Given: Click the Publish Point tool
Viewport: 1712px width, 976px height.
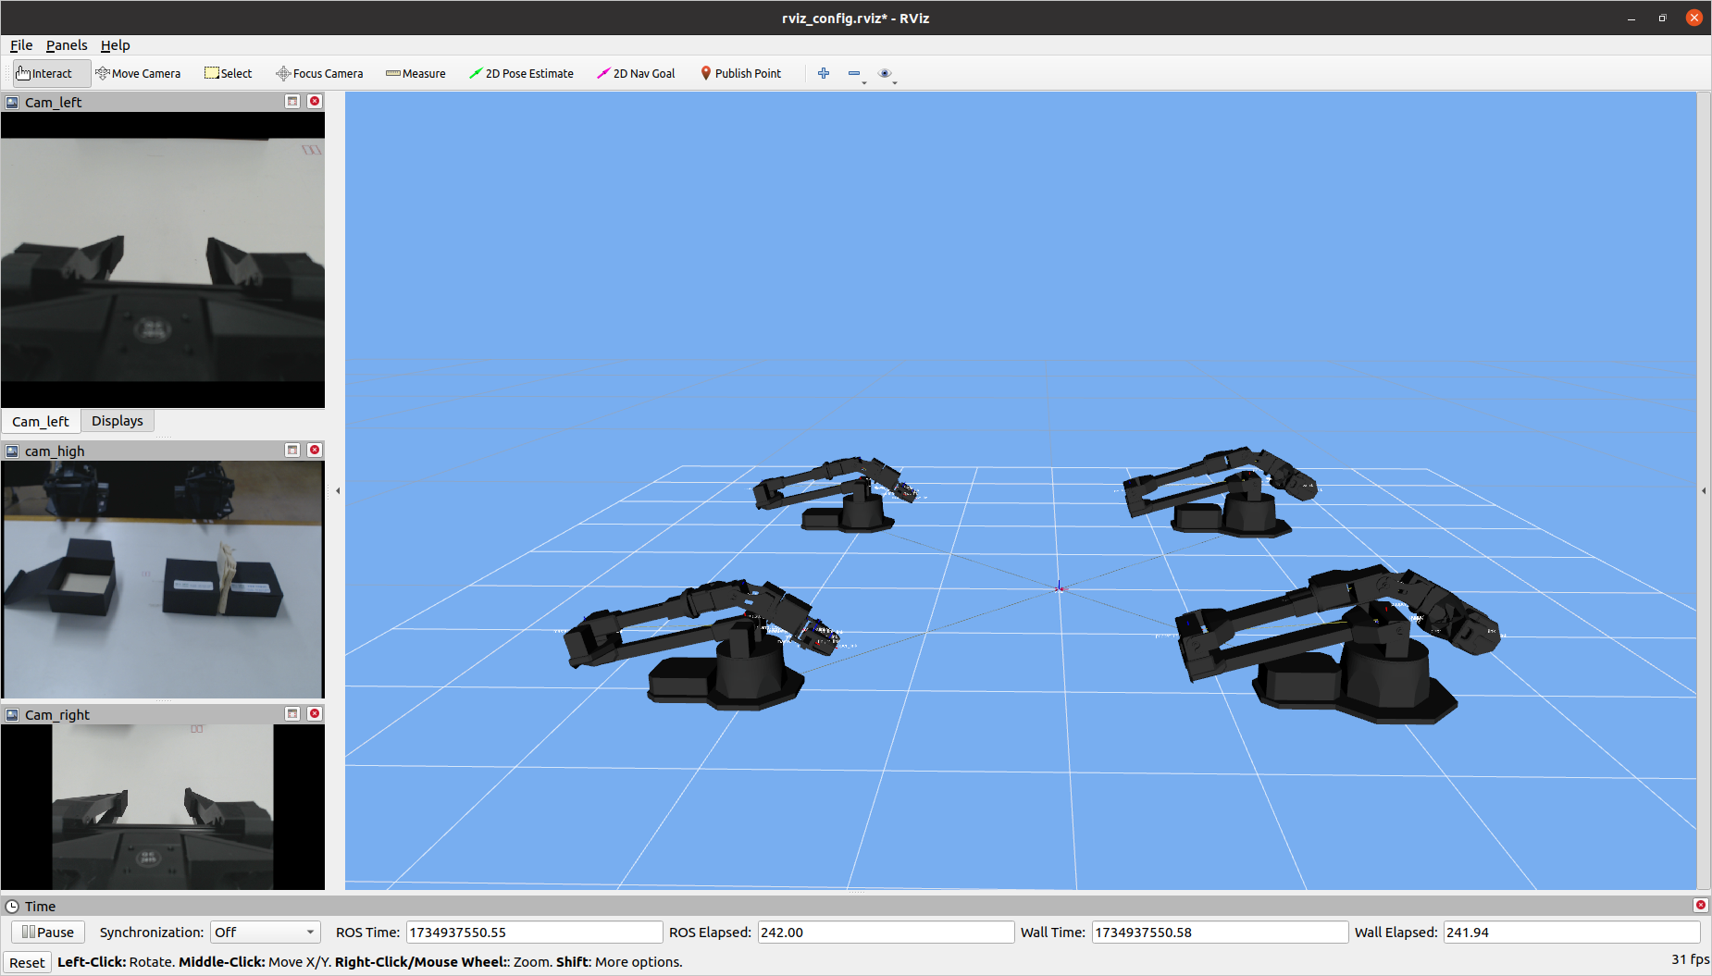Looking at the screenshot, I should point(740,73).
